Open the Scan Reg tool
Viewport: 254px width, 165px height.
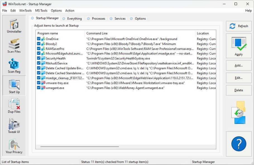tap(14, 66)
